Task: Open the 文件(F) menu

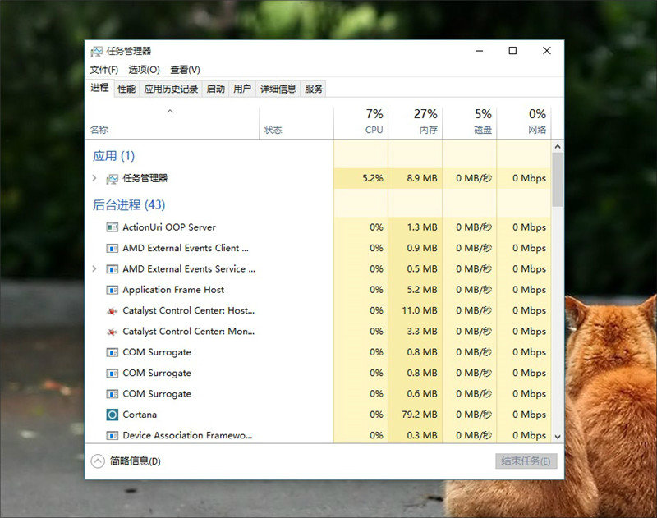Action: 104,70
